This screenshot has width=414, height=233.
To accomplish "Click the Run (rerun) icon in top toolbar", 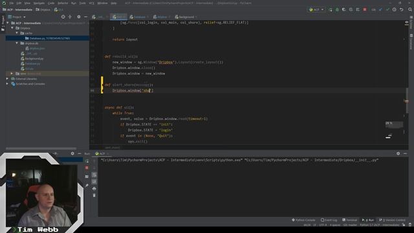I will pyautogui.click(x=331, y=10).
